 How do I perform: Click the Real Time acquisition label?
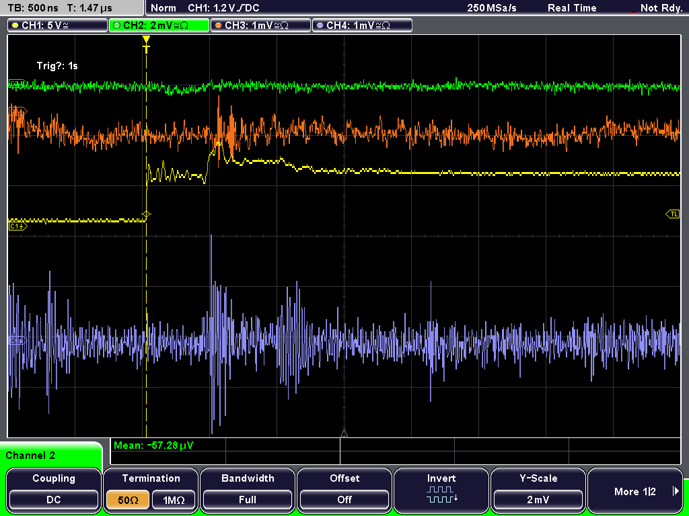[572, 8]
